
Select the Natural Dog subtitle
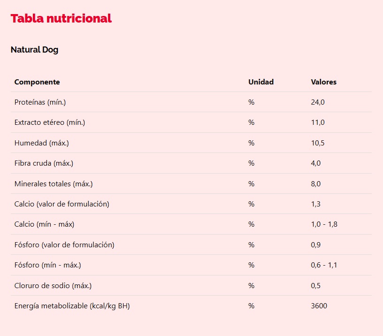[x=34, y=50]
